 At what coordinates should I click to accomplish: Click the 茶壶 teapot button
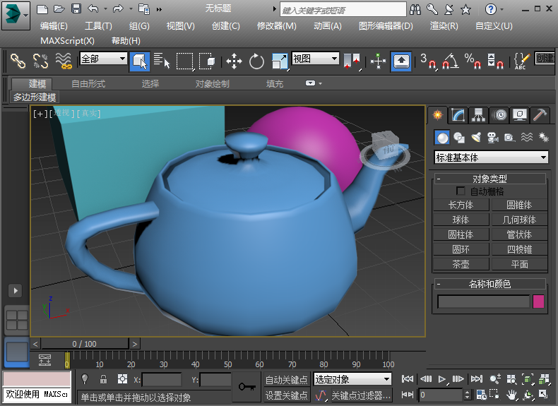[x=461, y=264]
